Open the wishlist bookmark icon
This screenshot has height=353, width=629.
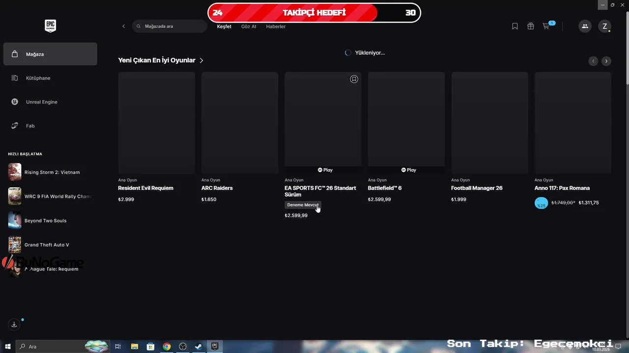tap(515, 26)
